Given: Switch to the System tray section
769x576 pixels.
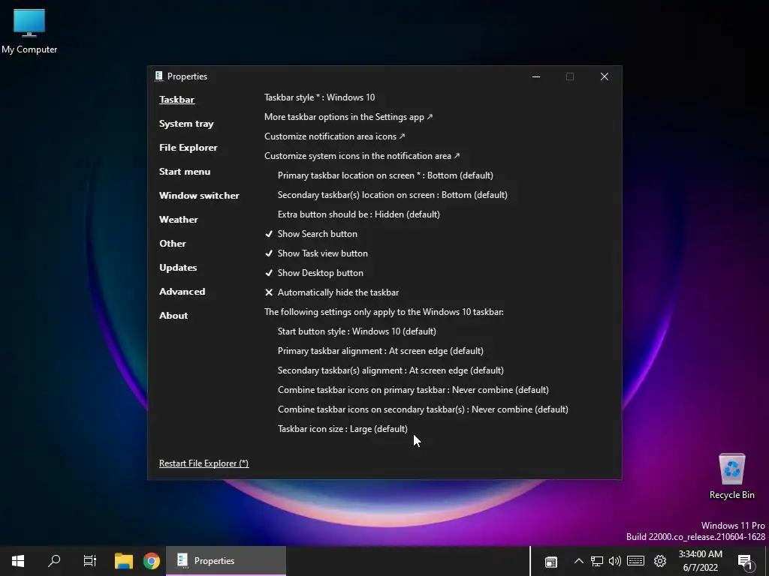Looking at the screenshot, I should click(x=186, y=124).
